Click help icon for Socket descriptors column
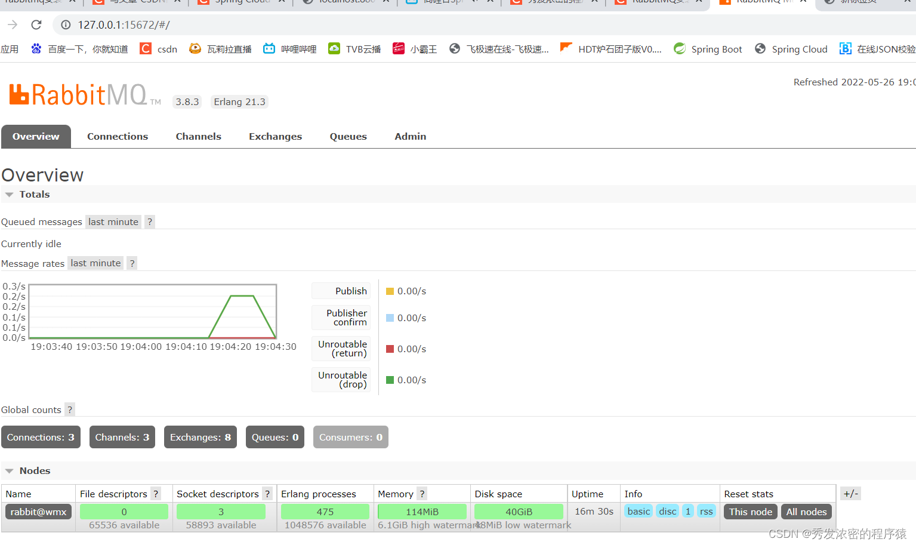This screenshot has height=545, width=916. pos(267,494)
